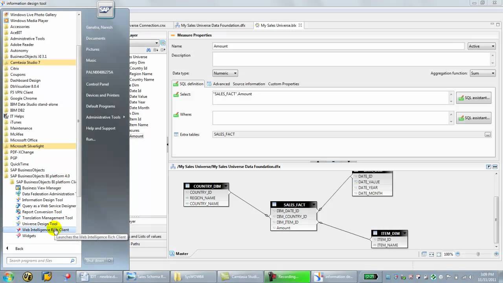Open SALES_FACT table header dropdown arrow
The image size is (503, 283).
pos(314,205)
